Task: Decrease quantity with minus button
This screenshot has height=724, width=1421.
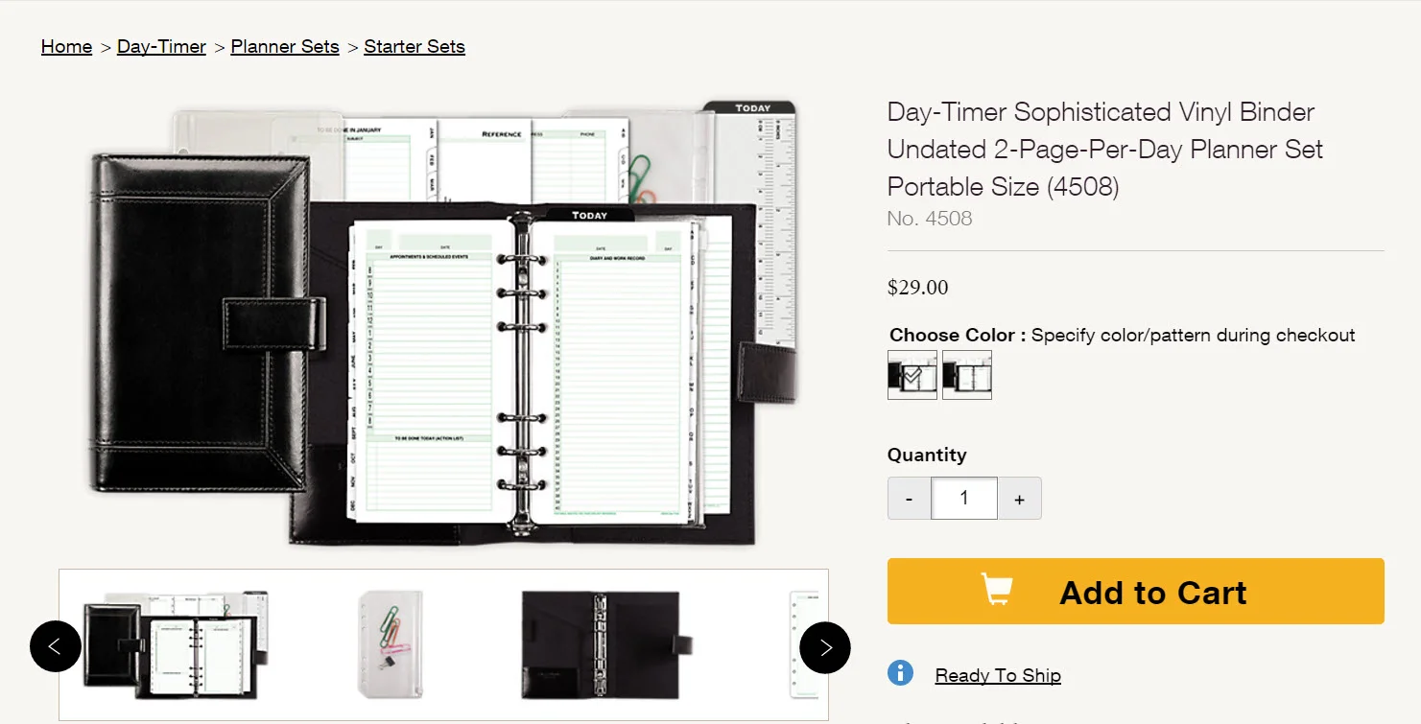Action: click(x=910, y=499)
